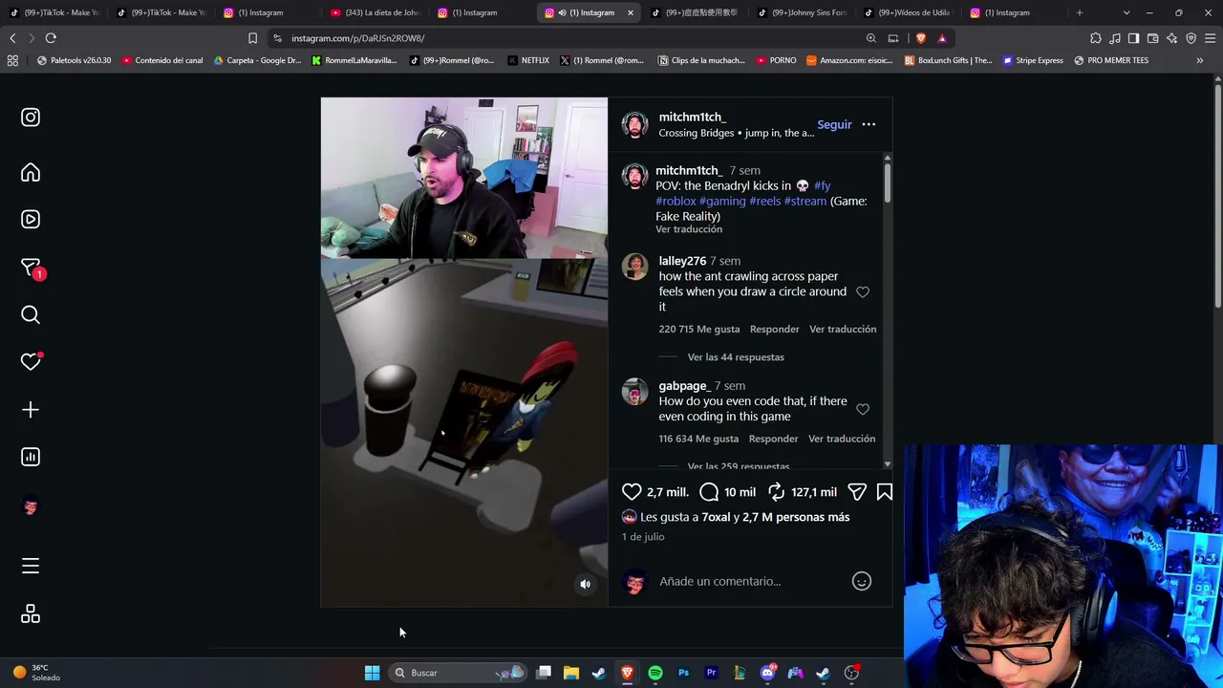View likes on lalley276's comment
Screen dimensions: 1223x688
[699, 329]
